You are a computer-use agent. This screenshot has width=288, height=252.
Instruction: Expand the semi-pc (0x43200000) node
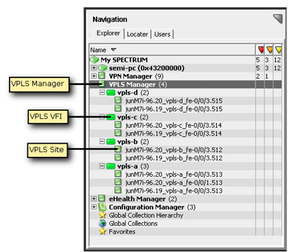[94, 68]
